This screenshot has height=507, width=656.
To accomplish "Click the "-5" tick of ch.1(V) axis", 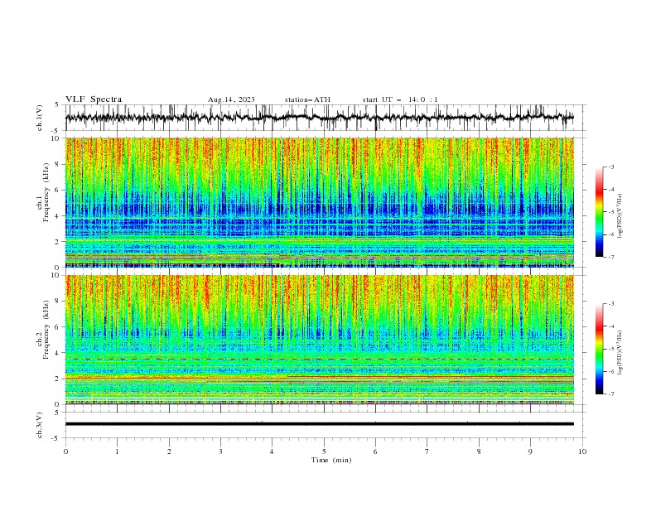I will (56, 131).
